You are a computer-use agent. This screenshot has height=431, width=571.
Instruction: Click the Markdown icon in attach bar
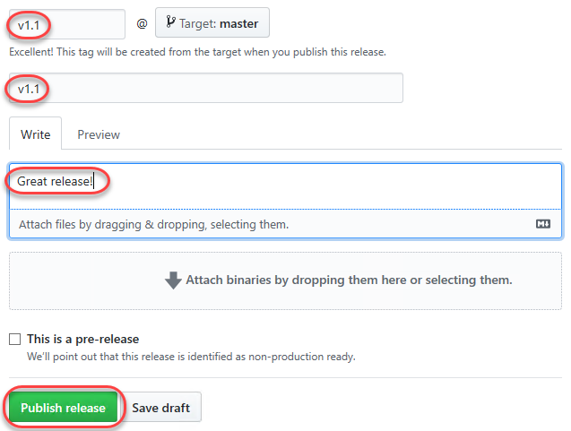(543, 224)
